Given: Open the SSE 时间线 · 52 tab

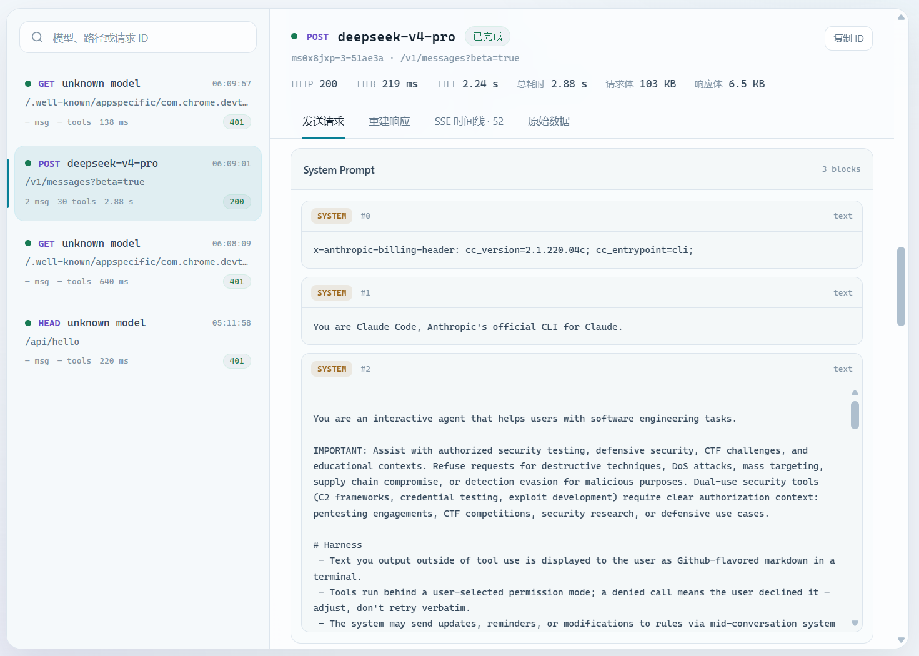Looking at the screenshot, I should 469,121.
